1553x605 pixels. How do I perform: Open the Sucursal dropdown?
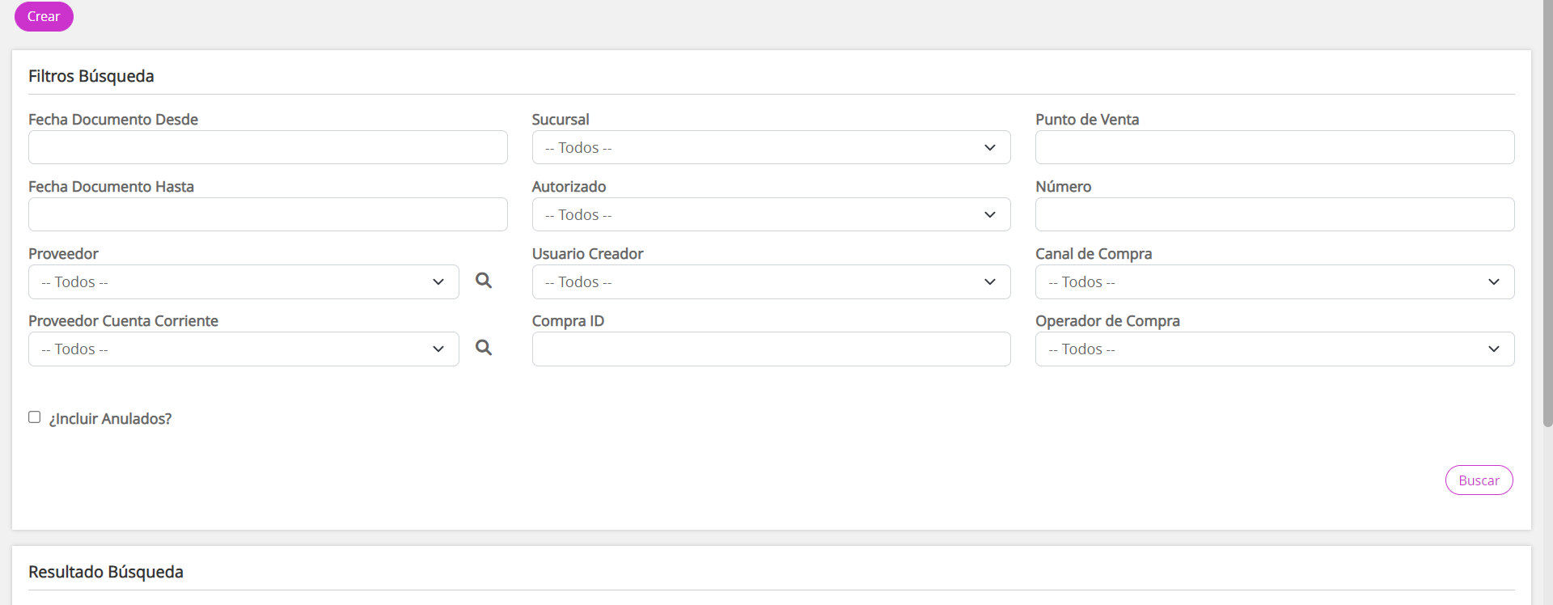[x=771, y=147]
